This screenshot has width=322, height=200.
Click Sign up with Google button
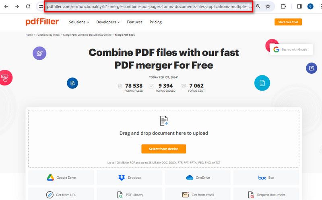(x=291, y=49)
